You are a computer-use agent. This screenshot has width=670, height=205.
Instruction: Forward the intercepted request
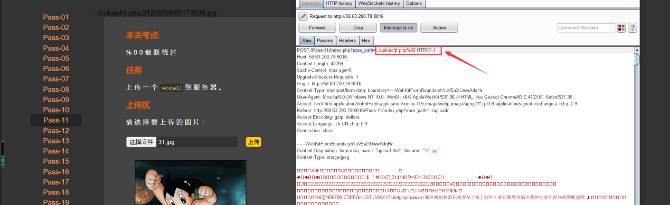tap(317, 27)
